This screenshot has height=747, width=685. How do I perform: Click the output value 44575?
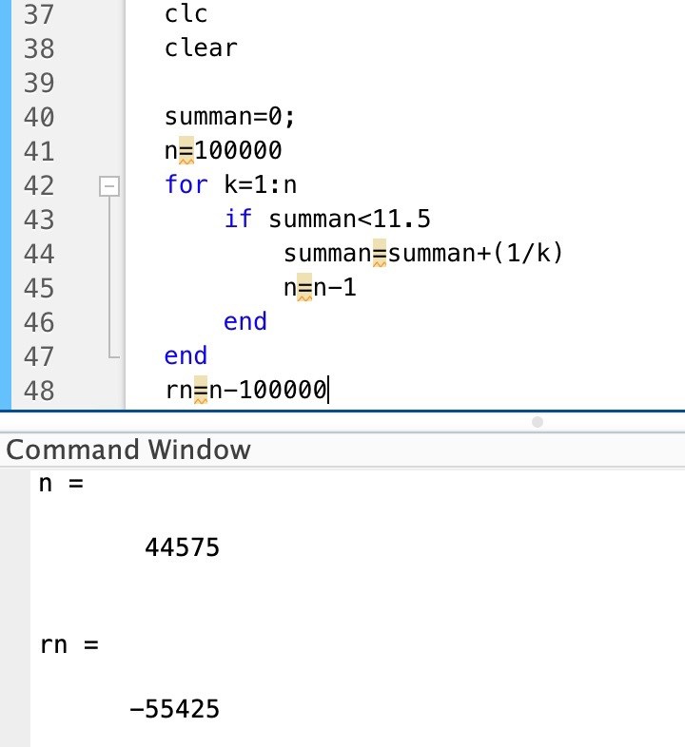pos(182,547)
